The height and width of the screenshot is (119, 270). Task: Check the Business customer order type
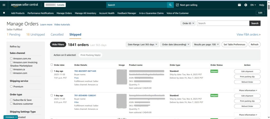coord(11,104)
